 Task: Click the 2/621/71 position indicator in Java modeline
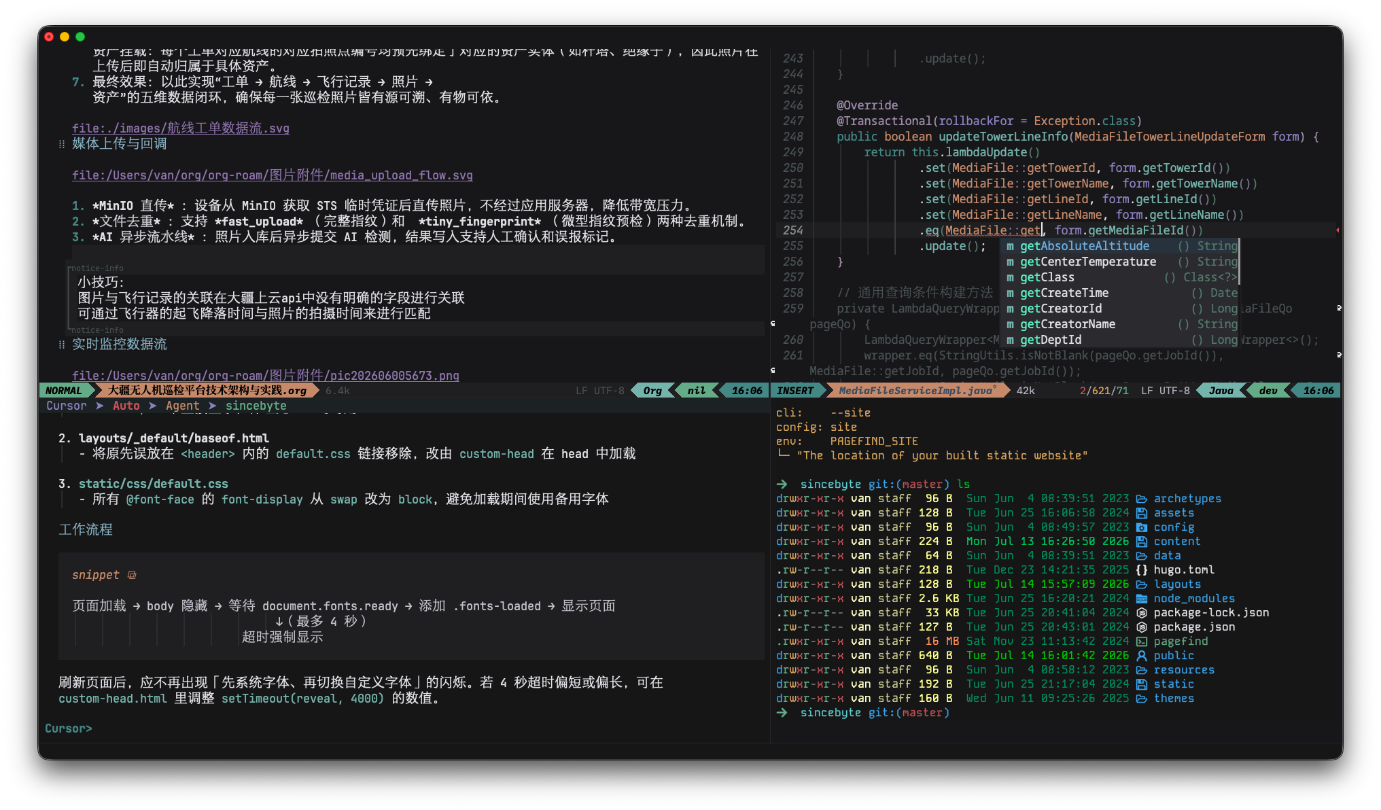pos(1104,391)
